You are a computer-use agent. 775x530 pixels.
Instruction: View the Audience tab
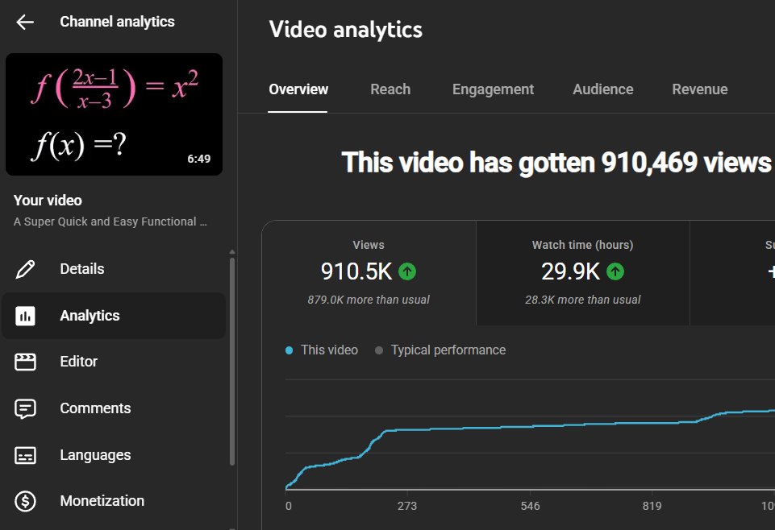[x=602, y=89]
